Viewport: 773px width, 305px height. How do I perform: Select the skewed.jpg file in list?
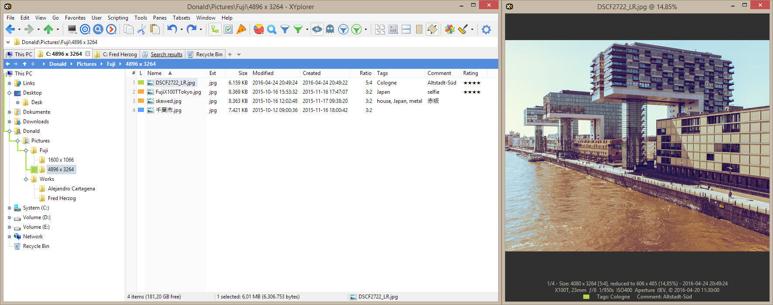pyautogui.click(x=168, y=101)
